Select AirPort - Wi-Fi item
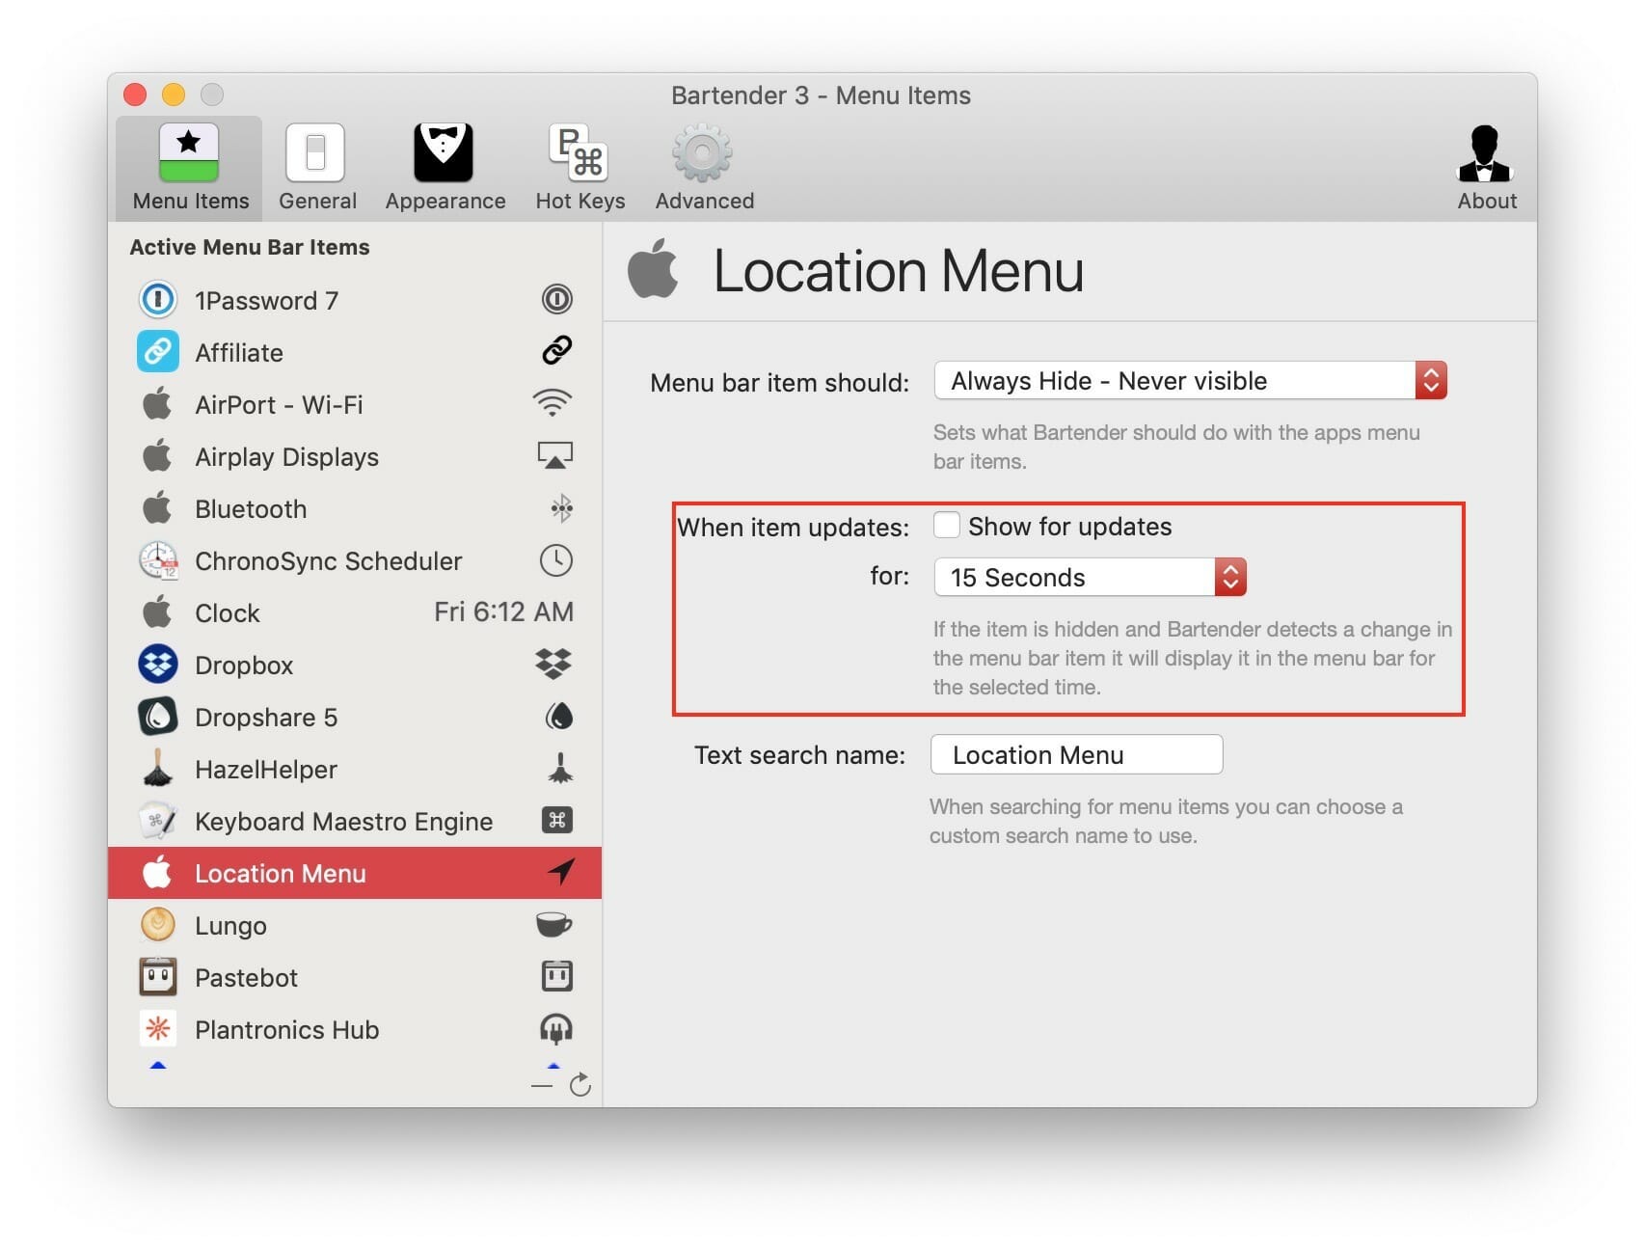The image size is (1645, 1250). (355, 404)
